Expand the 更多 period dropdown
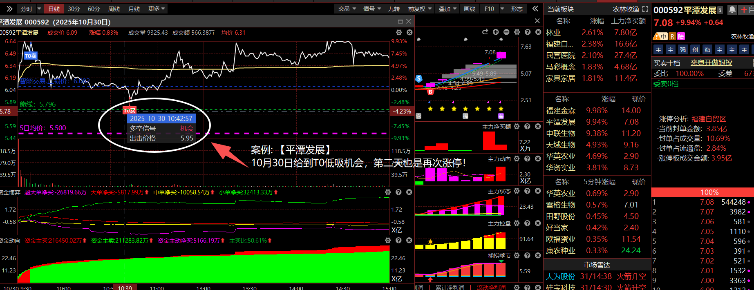This screenshot has height=290, width=754. [x=157, y=9]
